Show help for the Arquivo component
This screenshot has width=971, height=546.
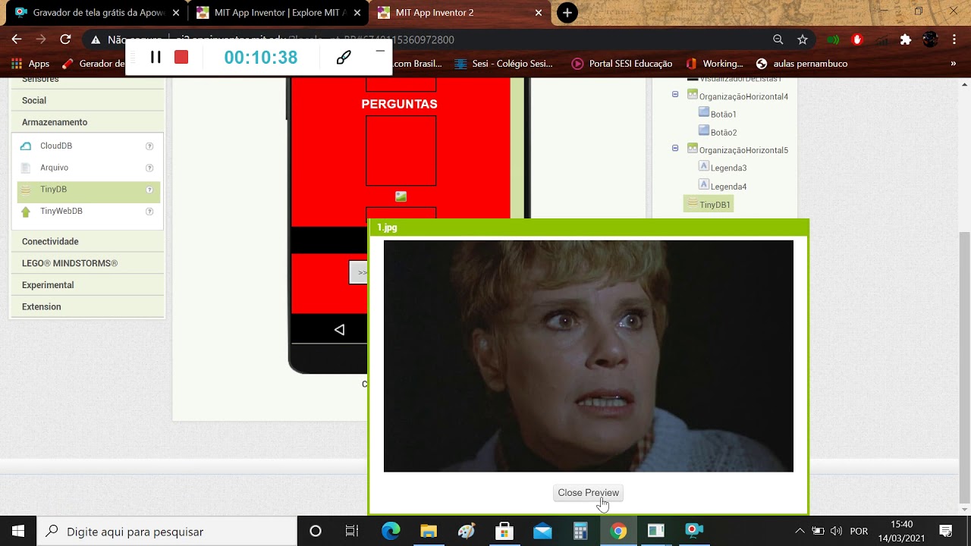click(x=149, y=168)
